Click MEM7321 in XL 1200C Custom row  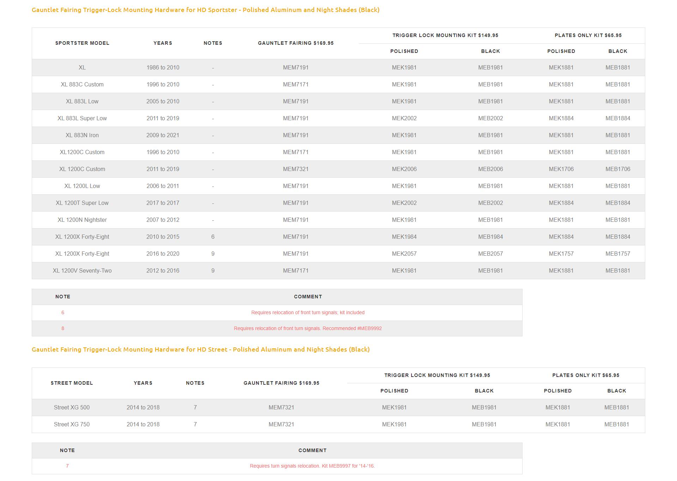295,169
